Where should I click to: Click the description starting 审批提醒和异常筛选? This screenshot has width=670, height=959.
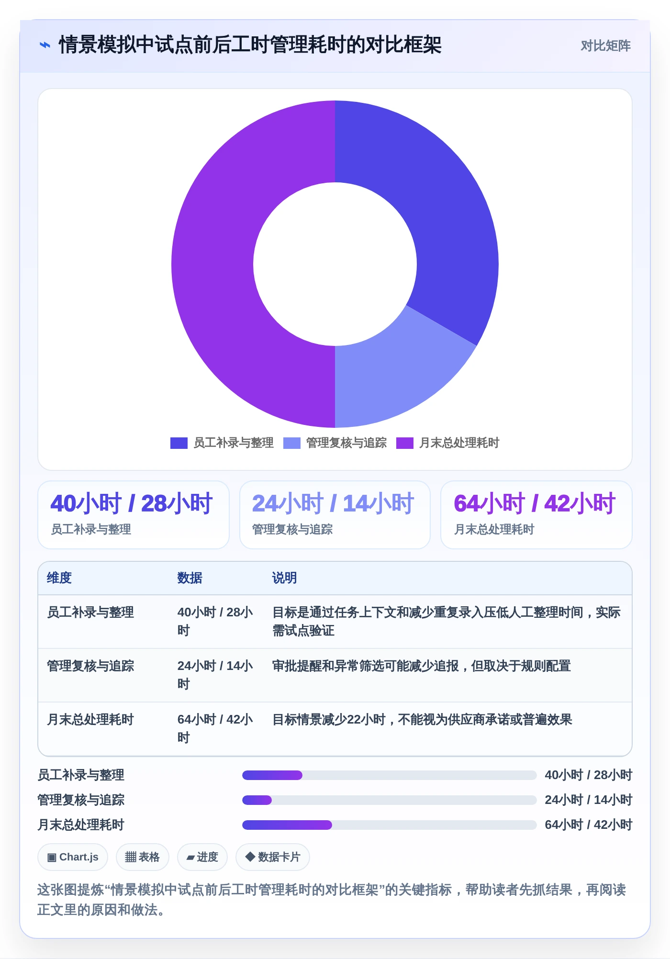[x=421, y=666]
